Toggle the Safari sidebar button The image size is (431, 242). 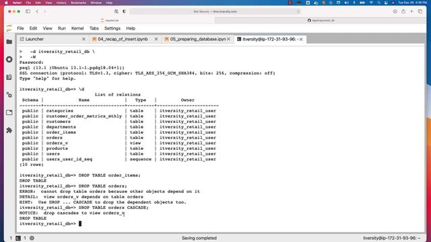tap(28, 11)
